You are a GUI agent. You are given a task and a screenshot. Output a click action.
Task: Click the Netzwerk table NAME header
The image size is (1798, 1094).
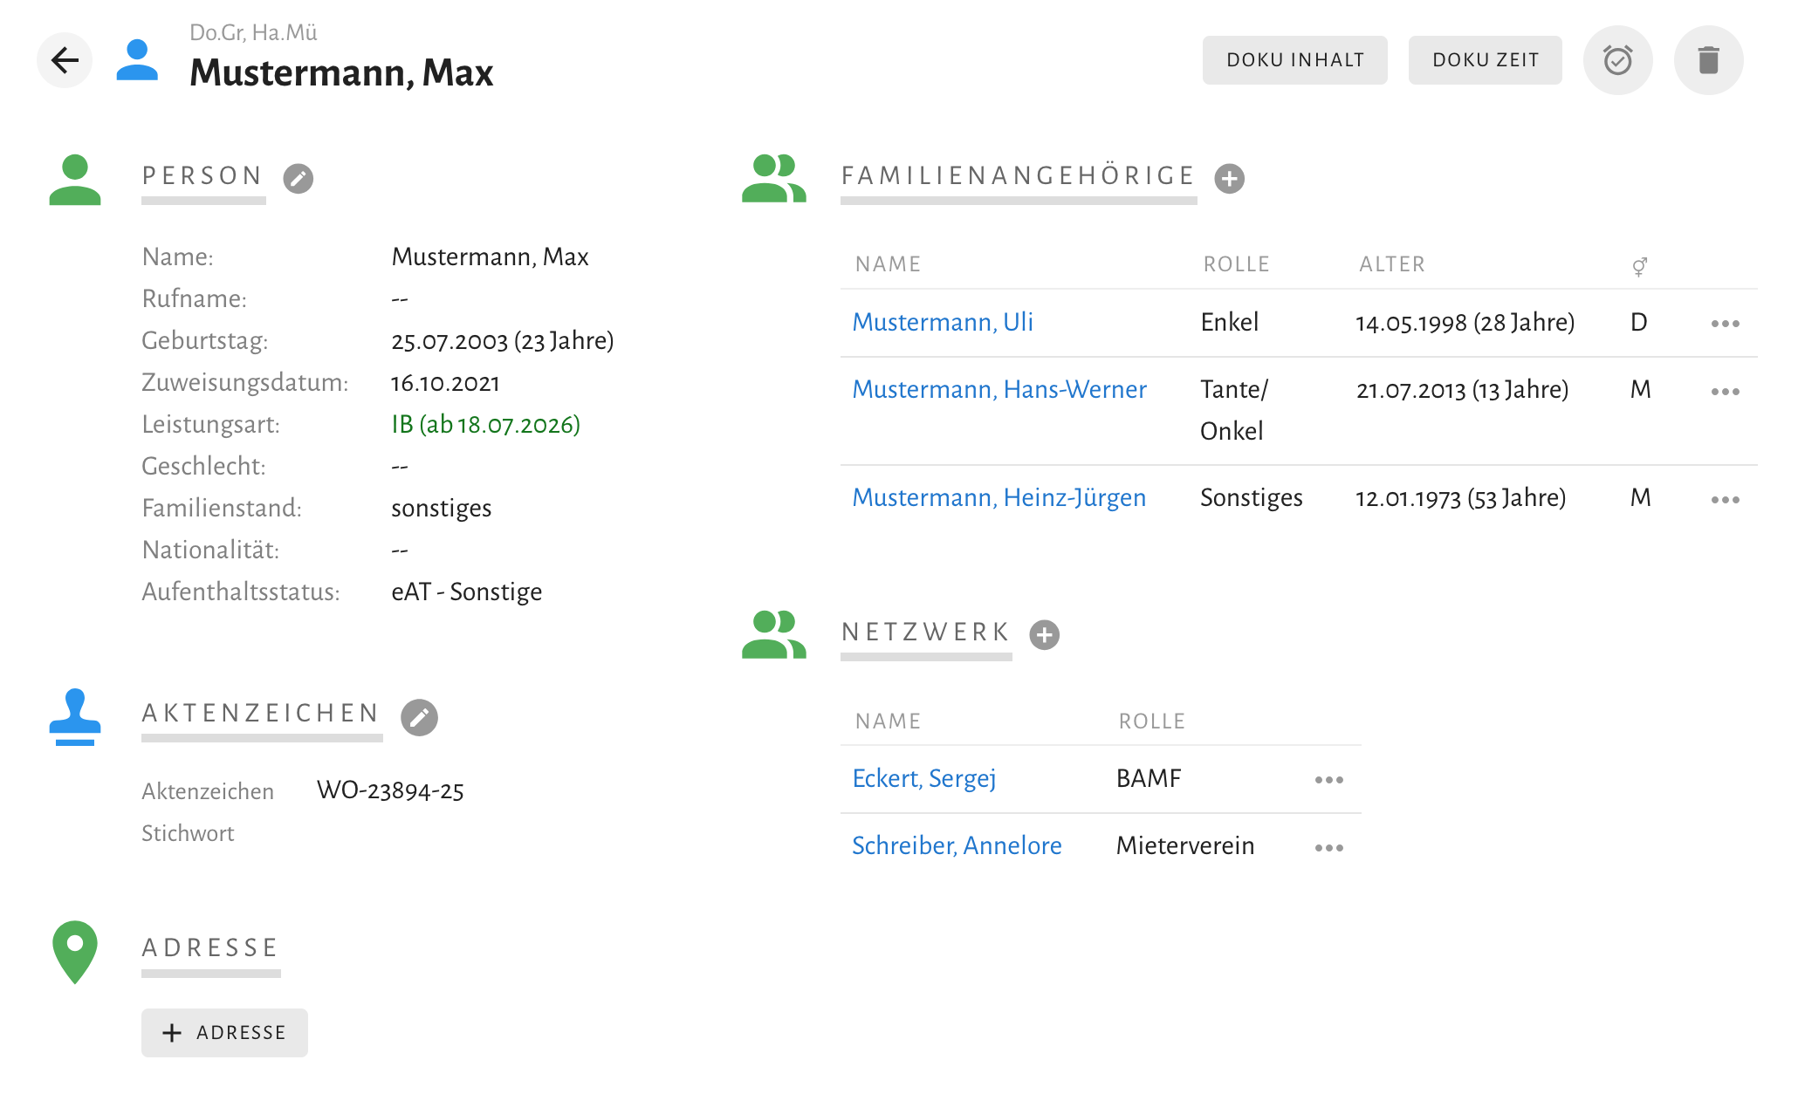coord(889,721)
